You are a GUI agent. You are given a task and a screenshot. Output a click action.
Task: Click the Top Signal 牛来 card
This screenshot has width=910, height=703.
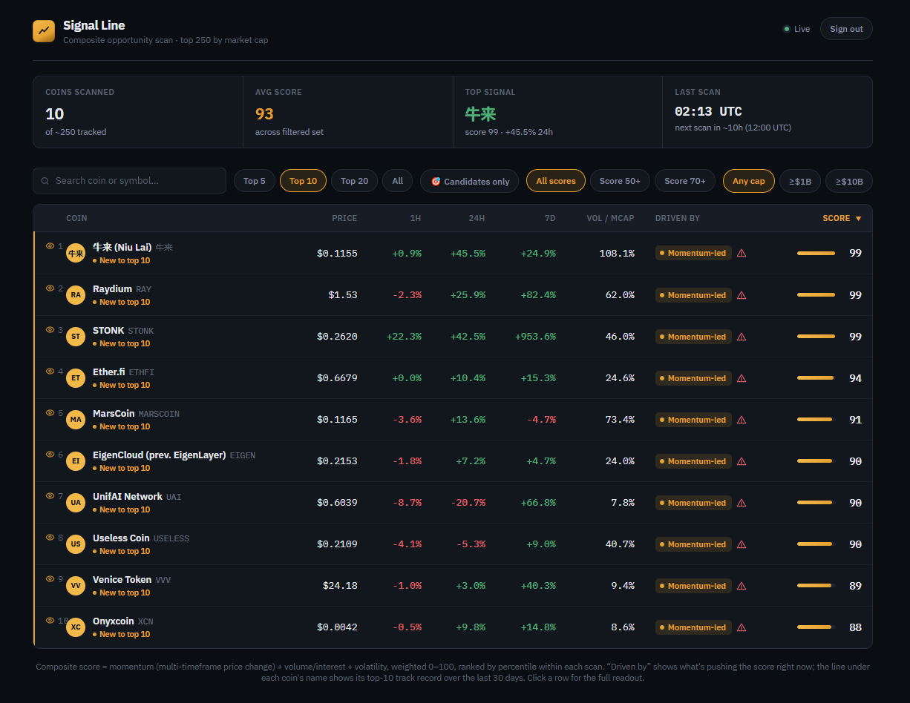557,112
